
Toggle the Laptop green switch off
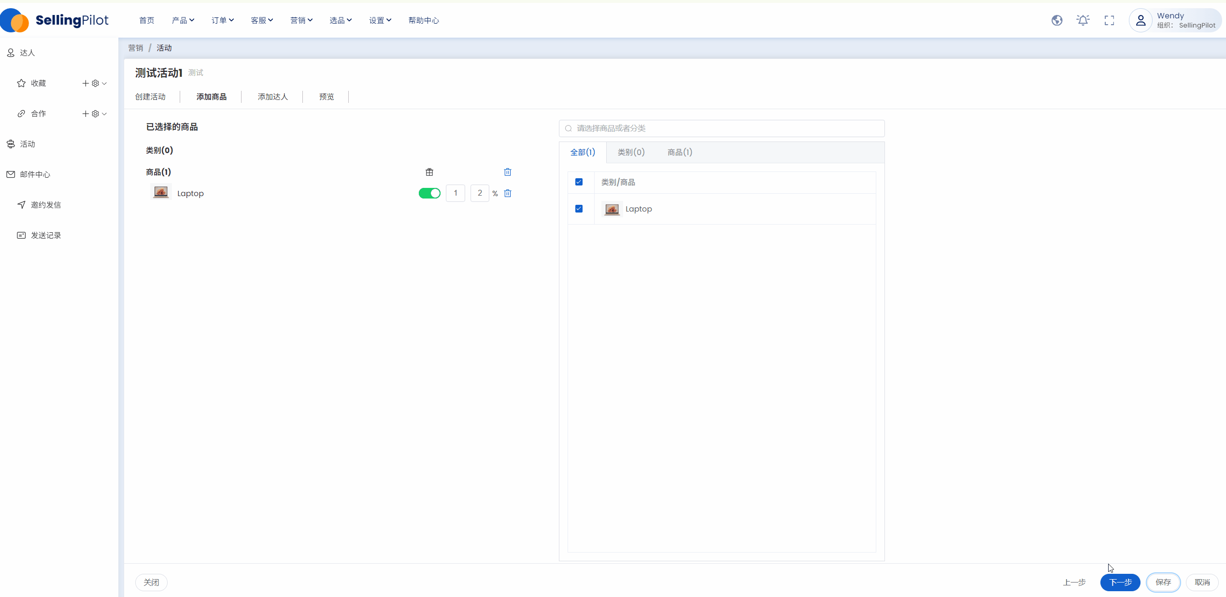(429, 193)
